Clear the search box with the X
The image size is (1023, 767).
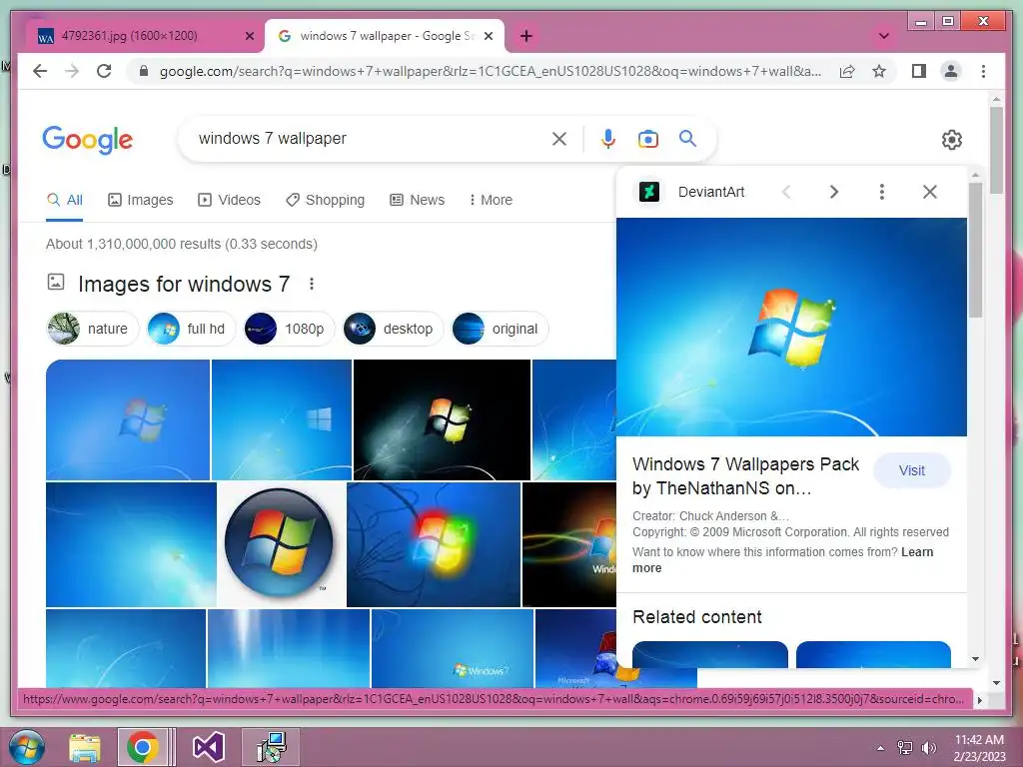(x=559, y=138)
